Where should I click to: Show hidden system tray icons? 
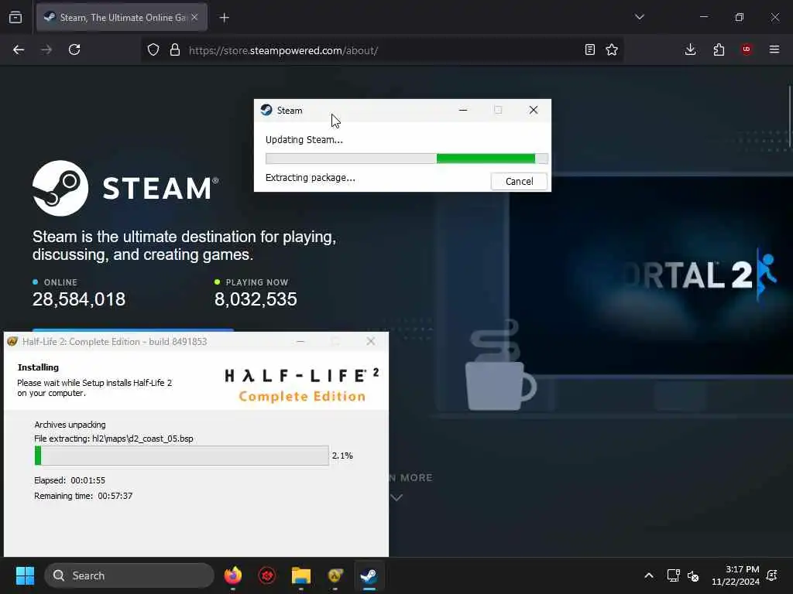click(x=649, y=575)
